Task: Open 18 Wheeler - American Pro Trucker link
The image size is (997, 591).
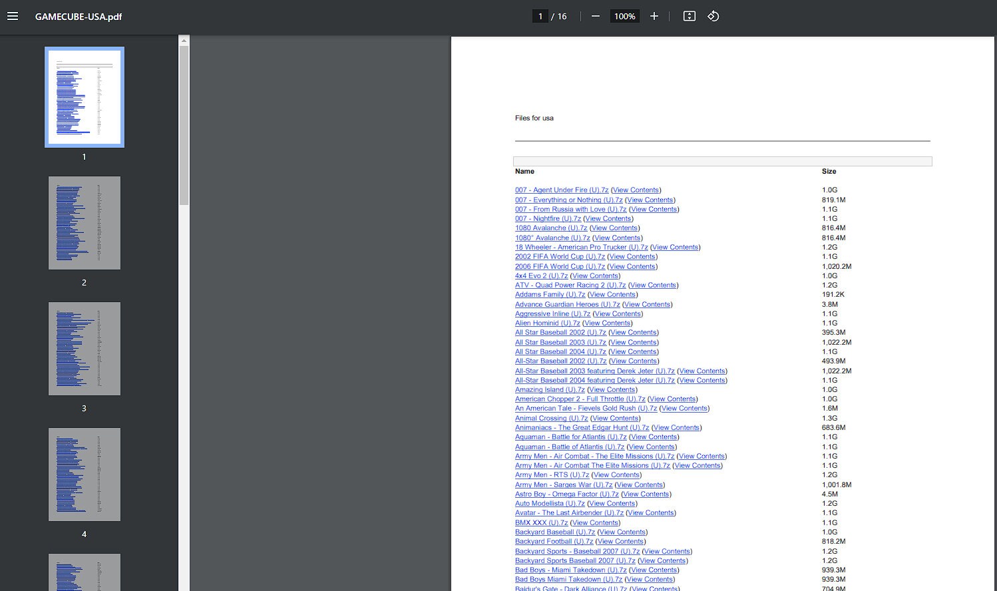Action: coord(582,247)
